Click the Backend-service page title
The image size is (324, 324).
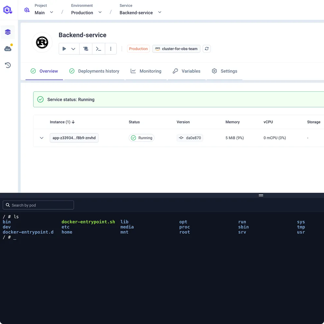[x=82, y=35]
